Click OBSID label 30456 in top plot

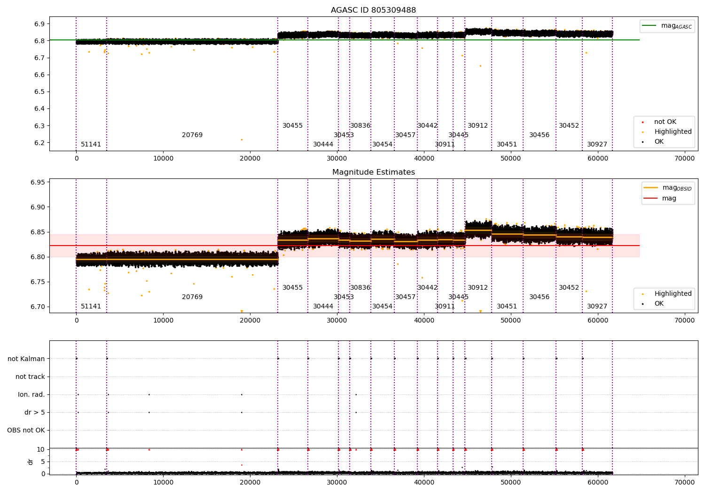coord(539,135)
